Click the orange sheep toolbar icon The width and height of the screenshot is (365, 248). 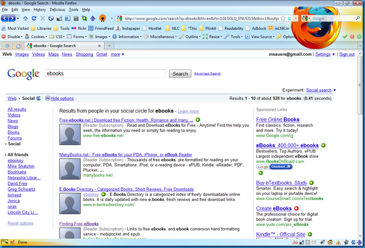pos(103,18)
